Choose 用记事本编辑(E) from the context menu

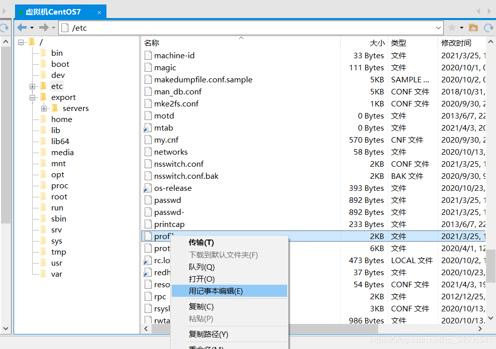pyautogui.click(x=229, y=291)
